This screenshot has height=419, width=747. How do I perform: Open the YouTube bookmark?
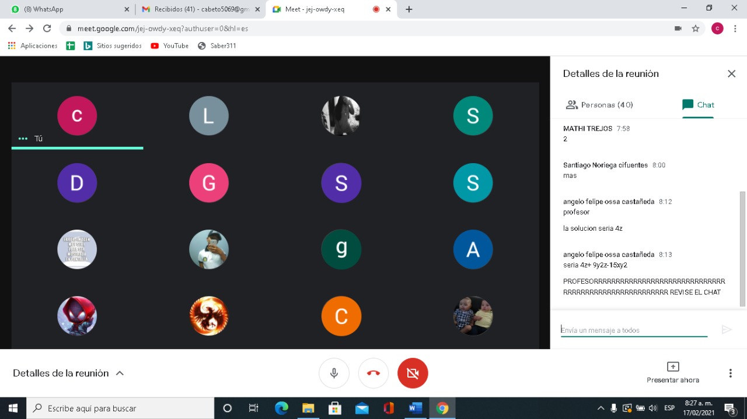tap(170, 45)
